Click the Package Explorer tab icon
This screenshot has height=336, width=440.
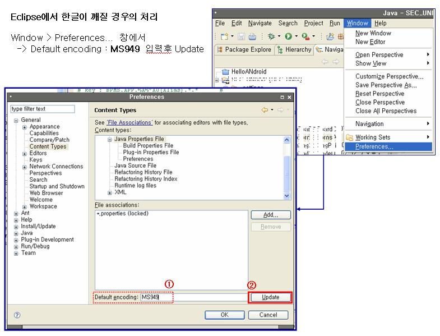pyautogui.click(x=220, y=50)
